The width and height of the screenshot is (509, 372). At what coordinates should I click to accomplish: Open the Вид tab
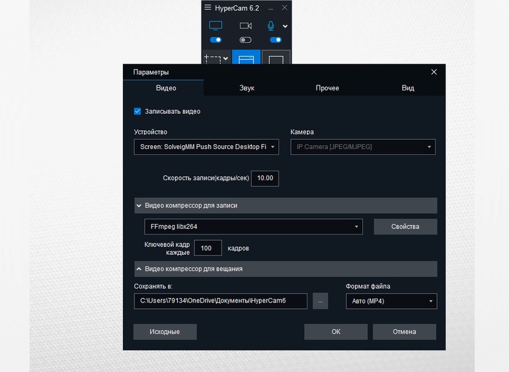click(x=408, y=88)
